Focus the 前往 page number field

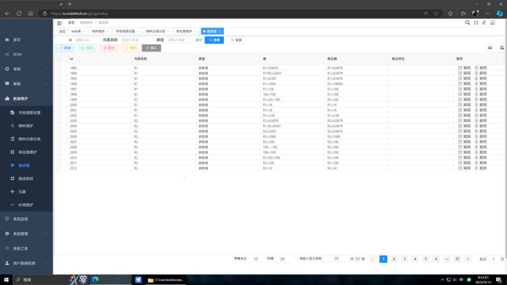493,259
